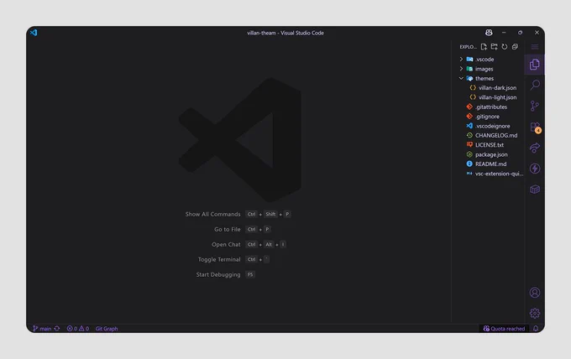Expand the images folder chevron
The height and width of the screenshot is (359, 571).
point(461,69)
